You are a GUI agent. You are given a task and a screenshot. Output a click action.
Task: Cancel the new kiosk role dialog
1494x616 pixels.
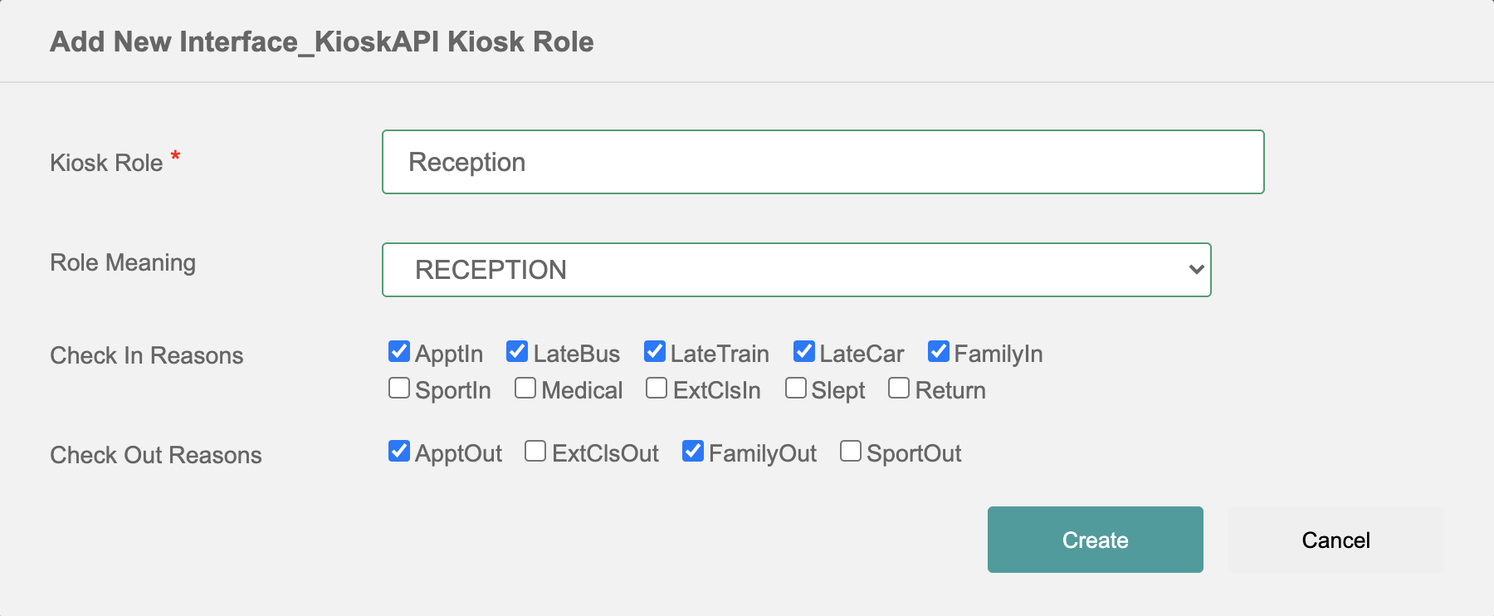[x=1335, y=540]
